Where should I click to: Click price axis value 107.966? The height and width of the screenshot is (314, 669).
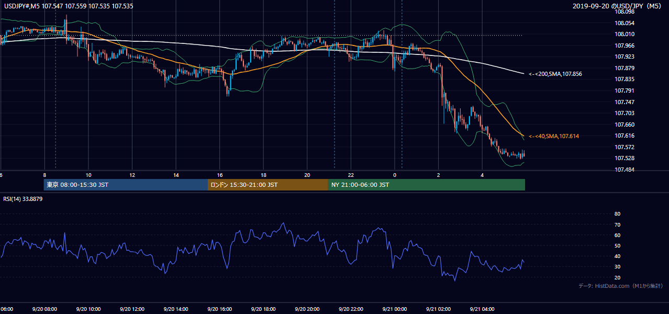pyautogui.click(x=625, y=46)
